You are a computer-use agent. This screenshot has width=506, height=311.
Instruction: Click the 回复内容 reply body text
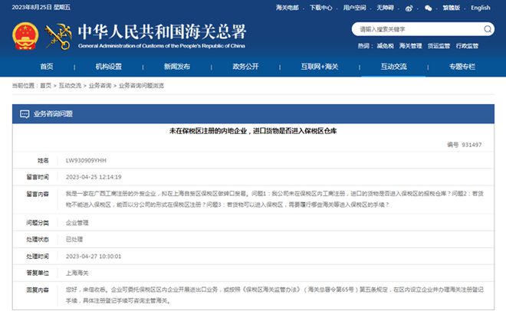point(274,295)
